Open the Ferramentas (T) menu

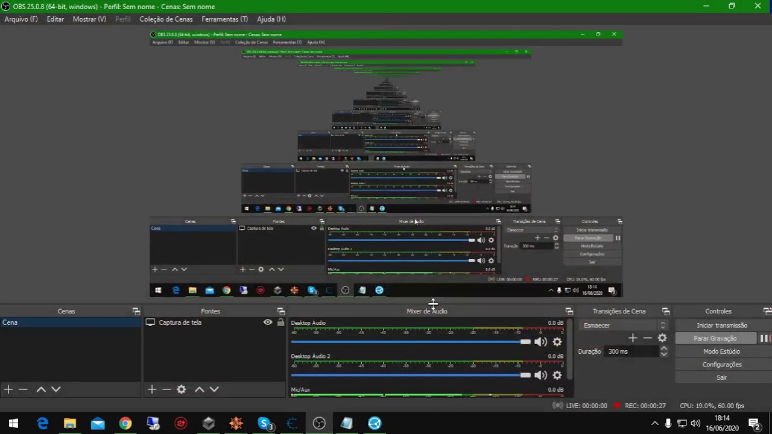pyautogui.click(x=224, y=19)
